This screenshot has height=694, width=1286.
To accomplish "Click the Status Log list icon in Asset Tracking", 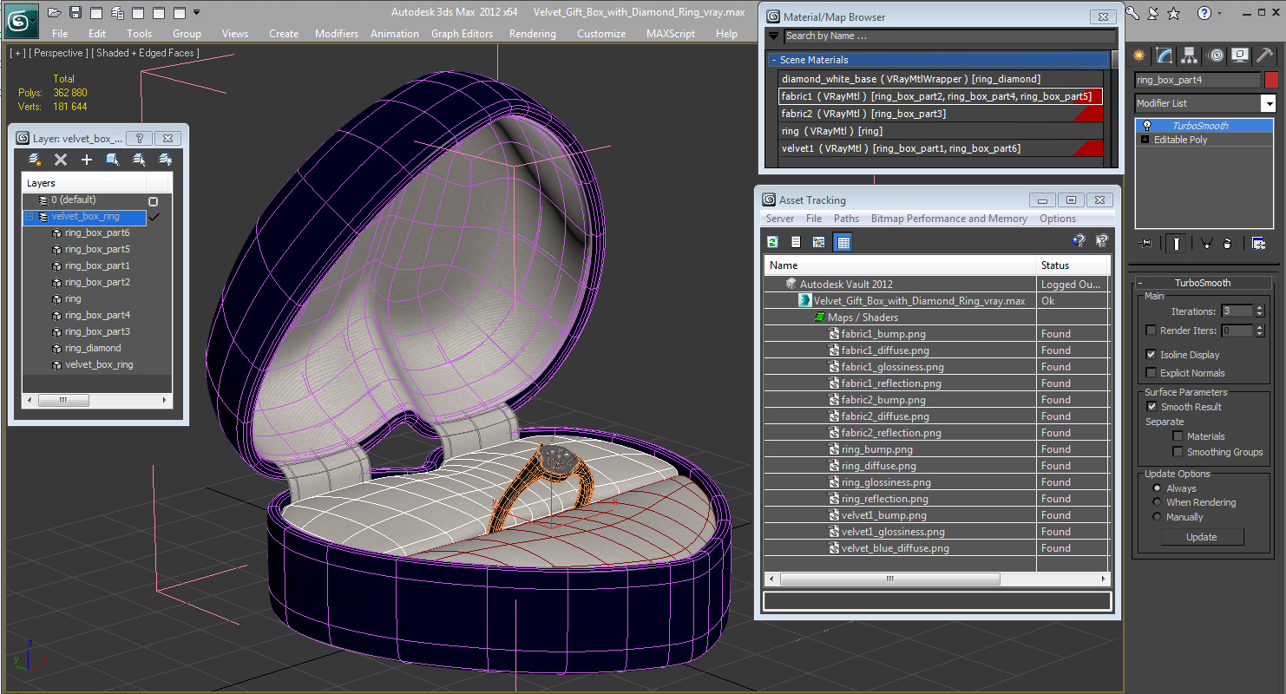I will click(x=796, y=242).
